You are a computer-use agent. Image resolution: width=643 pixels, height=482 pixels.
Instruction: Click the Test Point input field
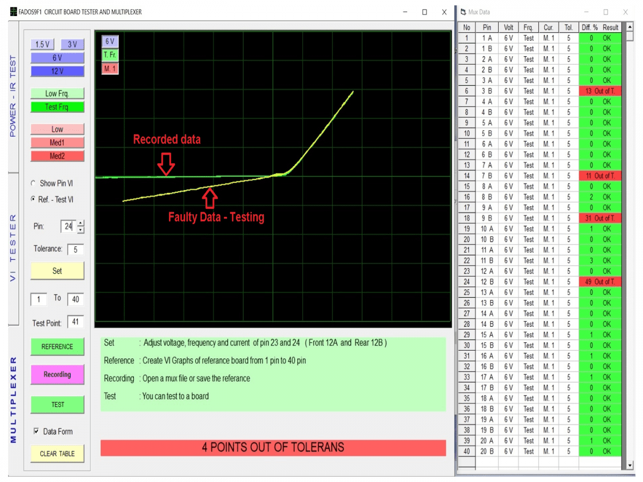[x=75, y=322]
